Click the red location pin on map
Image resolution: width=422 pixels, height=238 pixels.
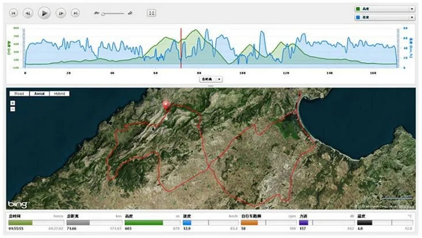click(x=166, y=106)
